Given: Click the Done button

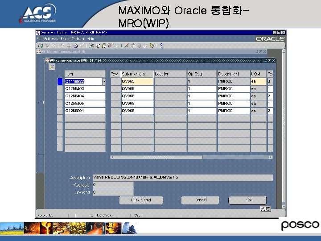Looking at the screenshot, I should tap(247, 200).
